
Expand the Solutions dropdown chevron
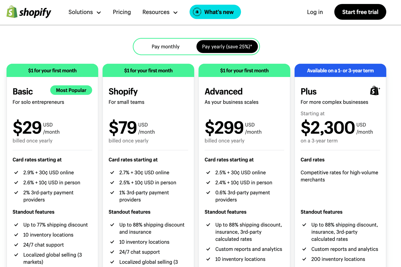coord(99,13)
